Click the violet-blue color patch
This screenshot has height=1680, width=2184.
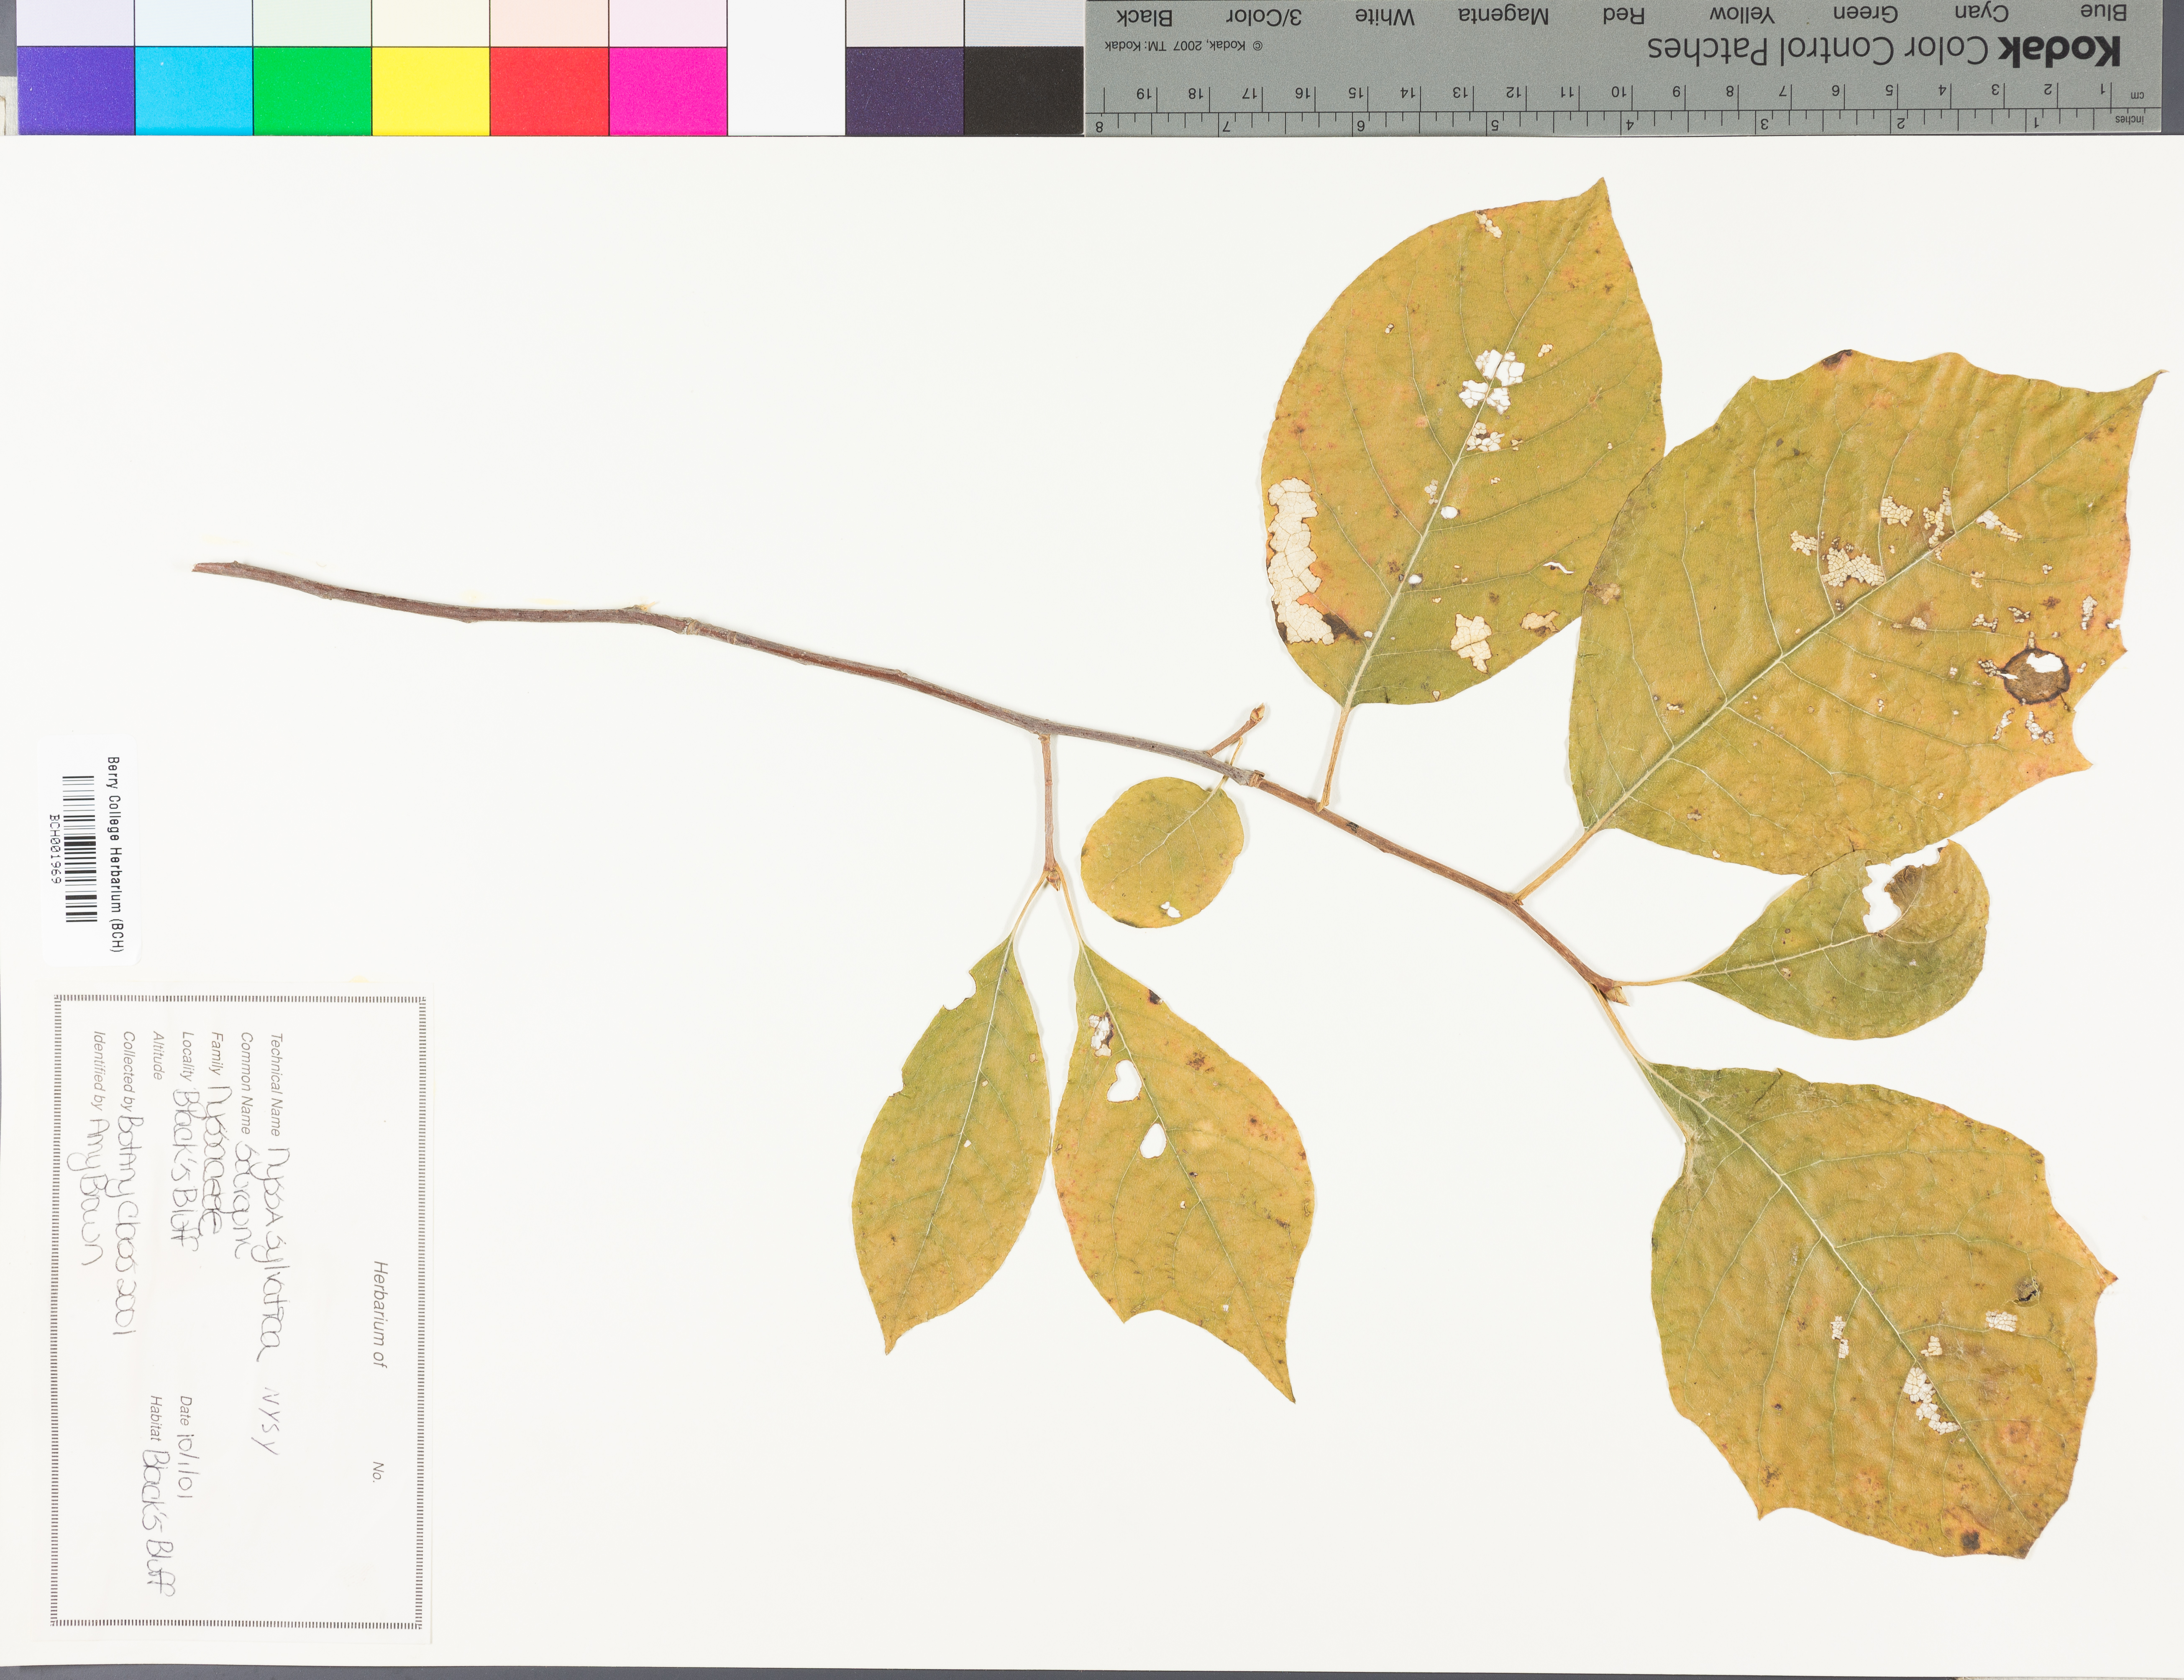point(76,90)
